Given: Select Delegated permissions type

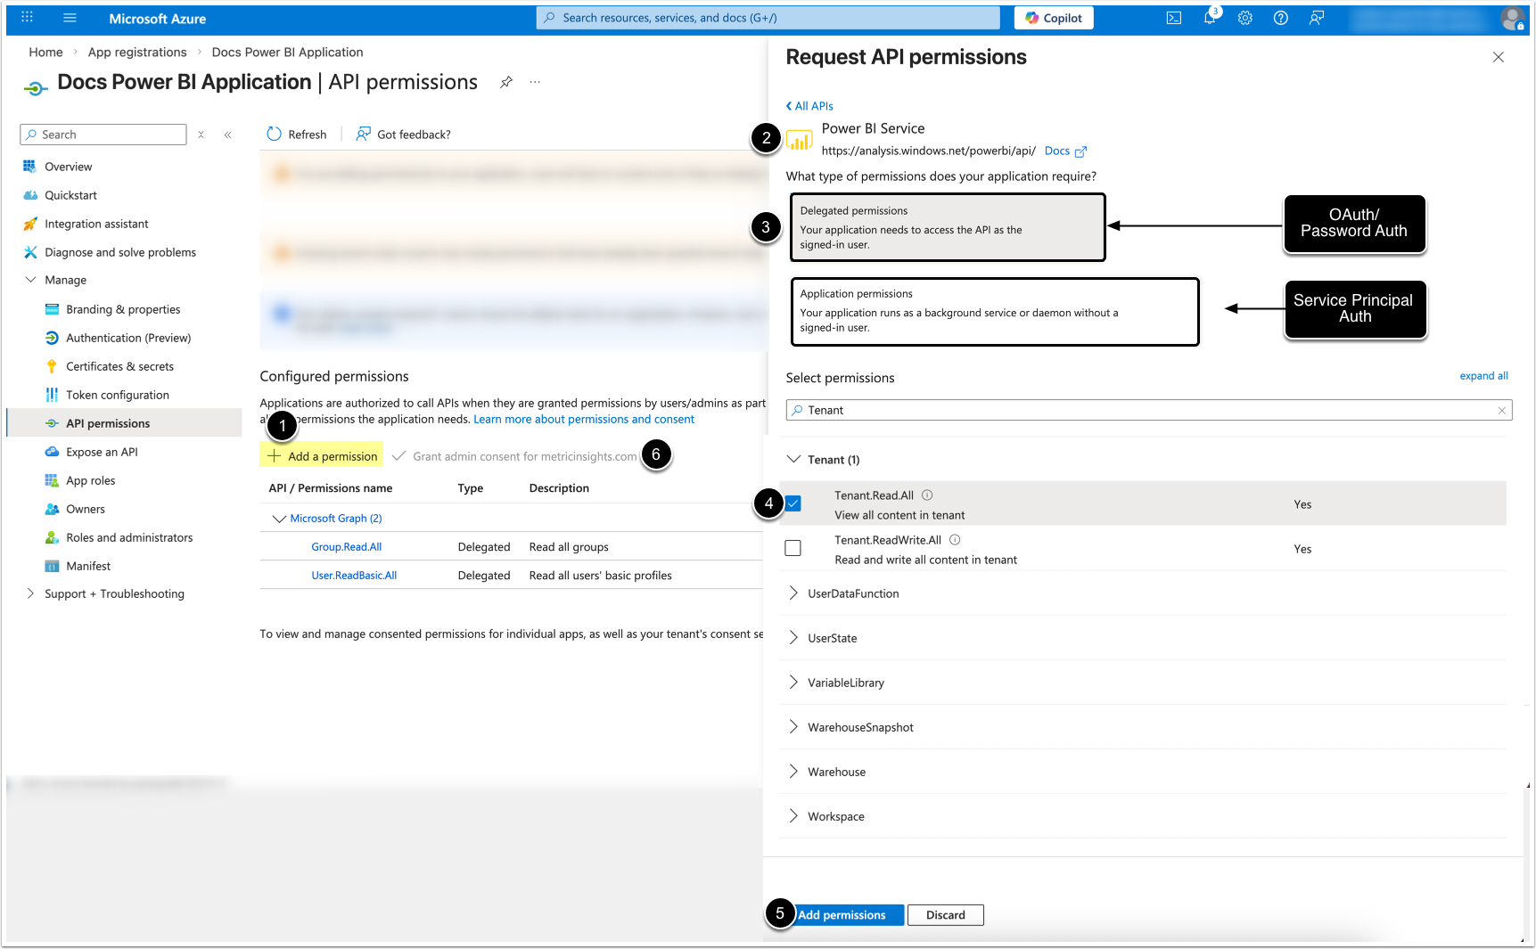Looking at the screenshot, I should click(948, 227).
